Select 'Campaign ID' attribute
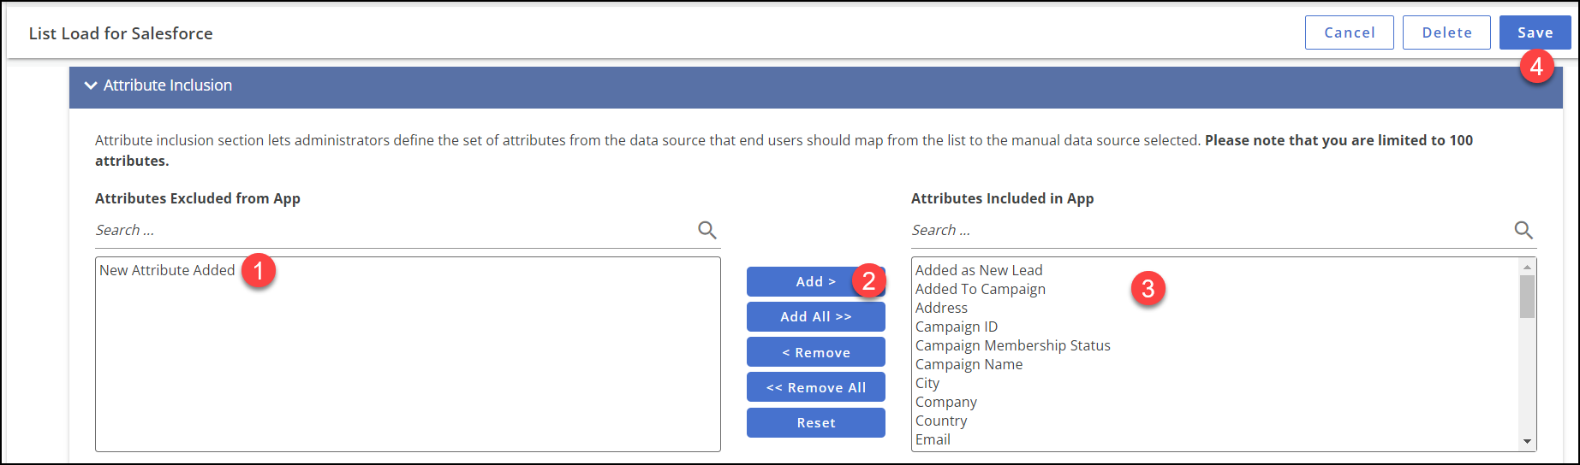Viewport: 1580px width, 465px height. coord(957,327)
